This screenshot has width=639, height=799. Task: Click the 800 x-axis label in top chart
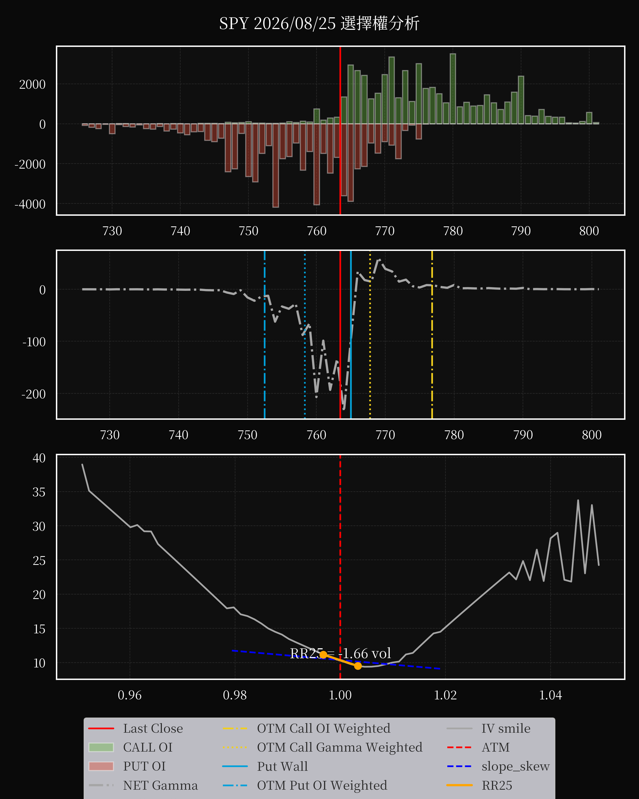tap(589, 231)
